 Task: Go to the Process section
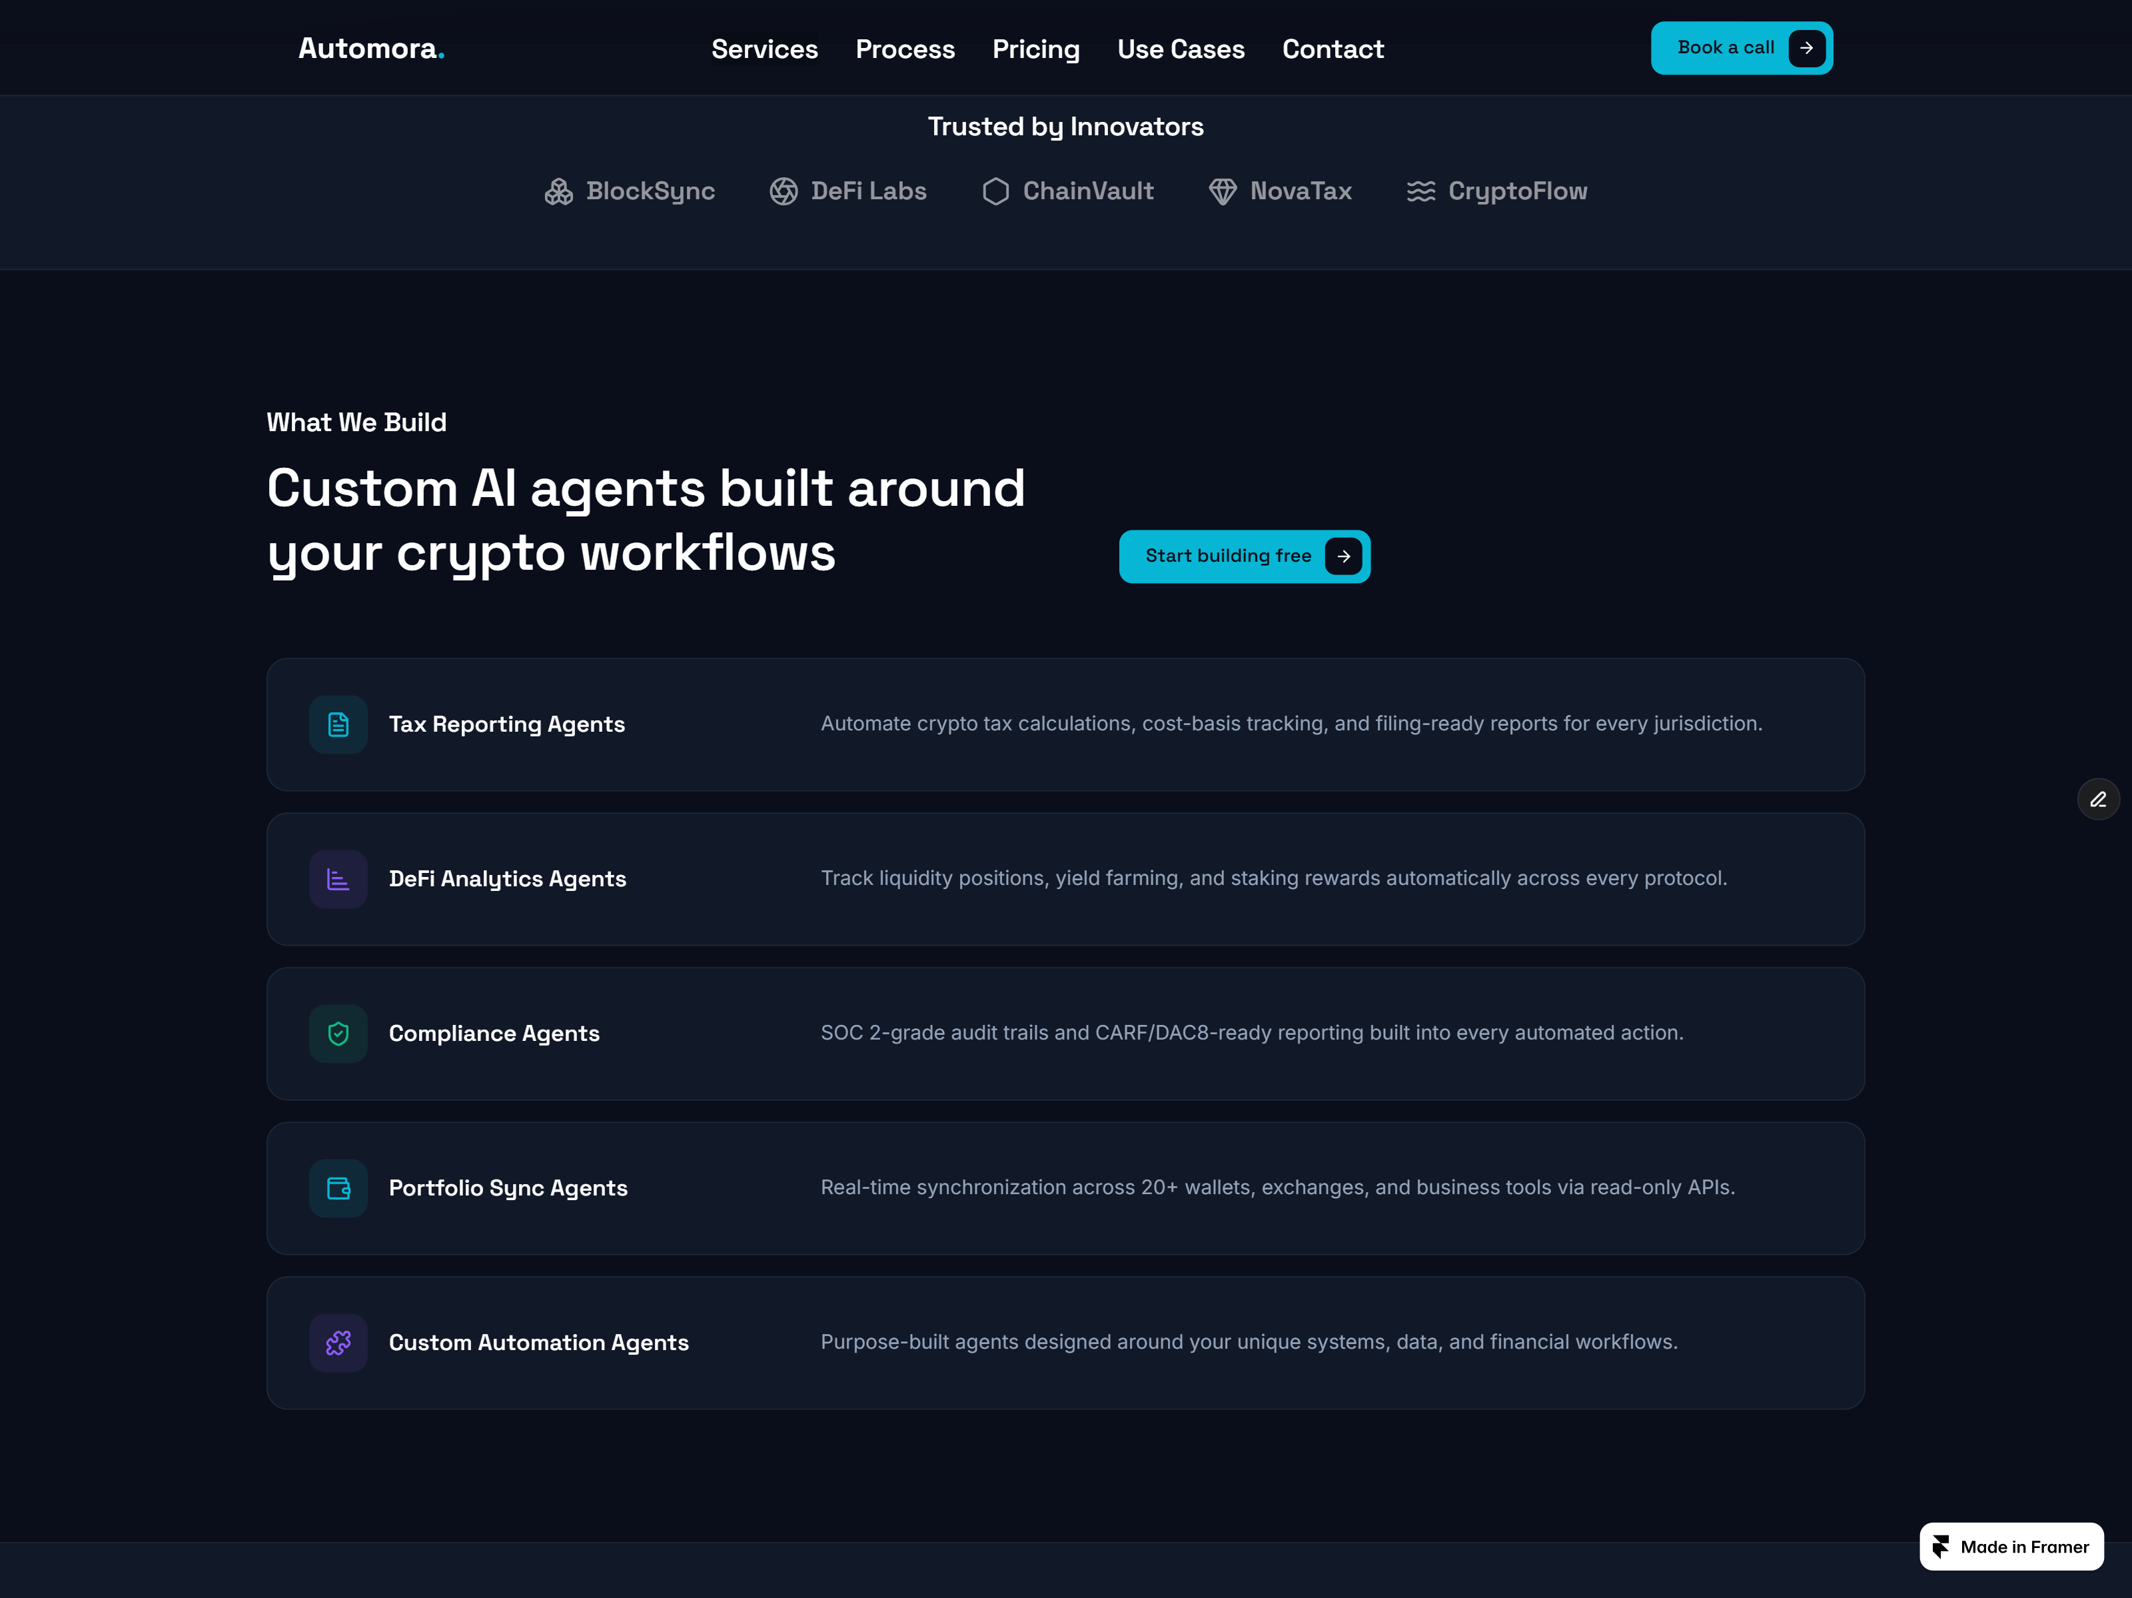pyautogui.click(x=905, y=49)
